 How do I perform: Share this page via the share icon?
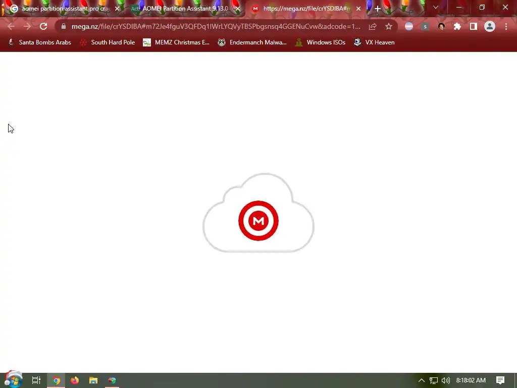coord(373,26)
